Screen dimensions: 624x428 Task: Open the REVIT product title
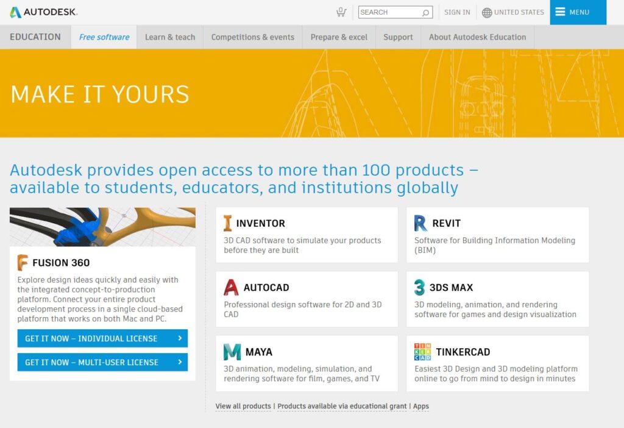[447, 223]
